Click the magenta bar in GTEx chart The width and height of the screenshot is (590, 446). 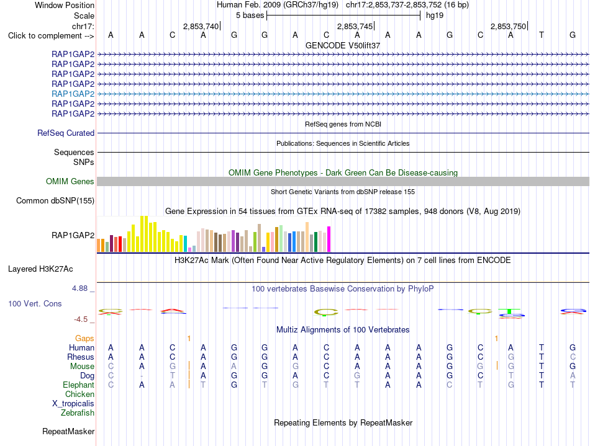tap(329, 239)
